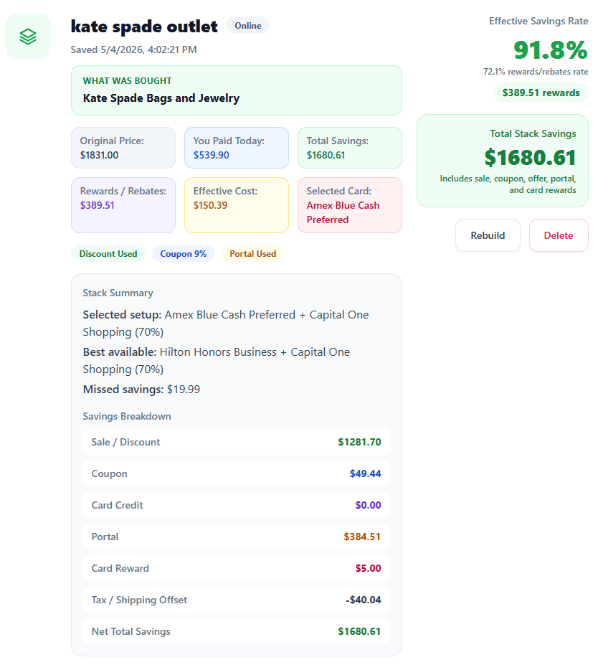Click the 91.8% effective savings rate
The image size is (598, 670).
(x=551, y=50)
